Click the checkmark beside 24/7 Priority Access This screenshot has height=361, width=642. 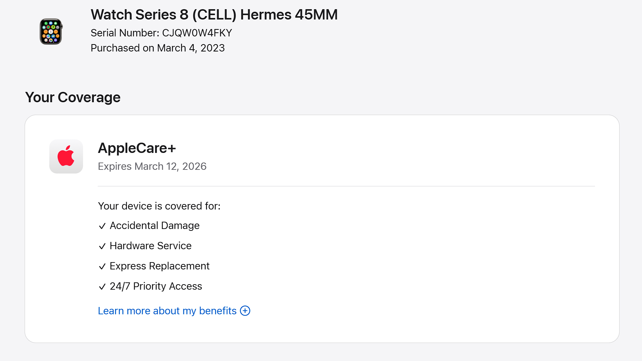coord(102,287)
